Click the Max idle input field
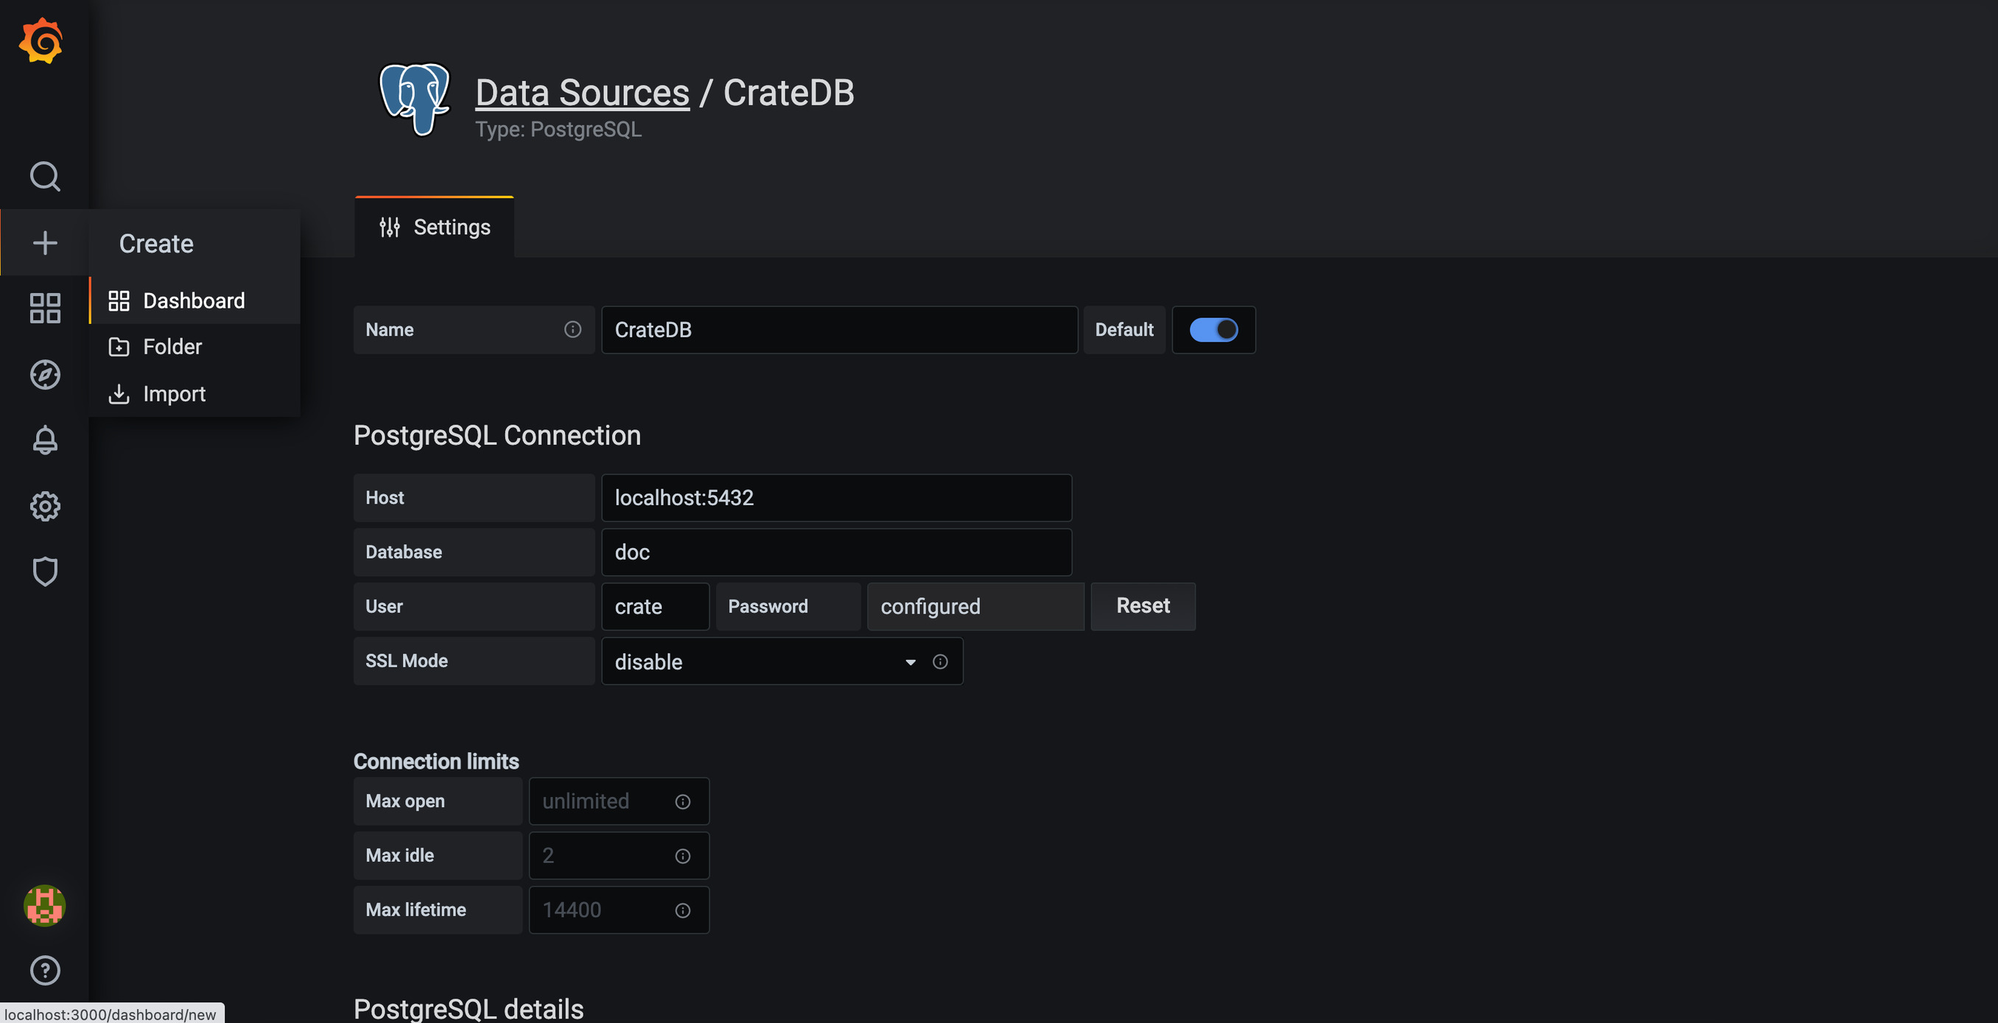 coord(619,856)
